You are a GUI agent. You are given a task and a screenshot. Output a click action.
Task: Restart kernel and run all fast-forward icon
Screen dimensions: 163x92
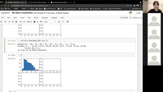tap(41, 22)
